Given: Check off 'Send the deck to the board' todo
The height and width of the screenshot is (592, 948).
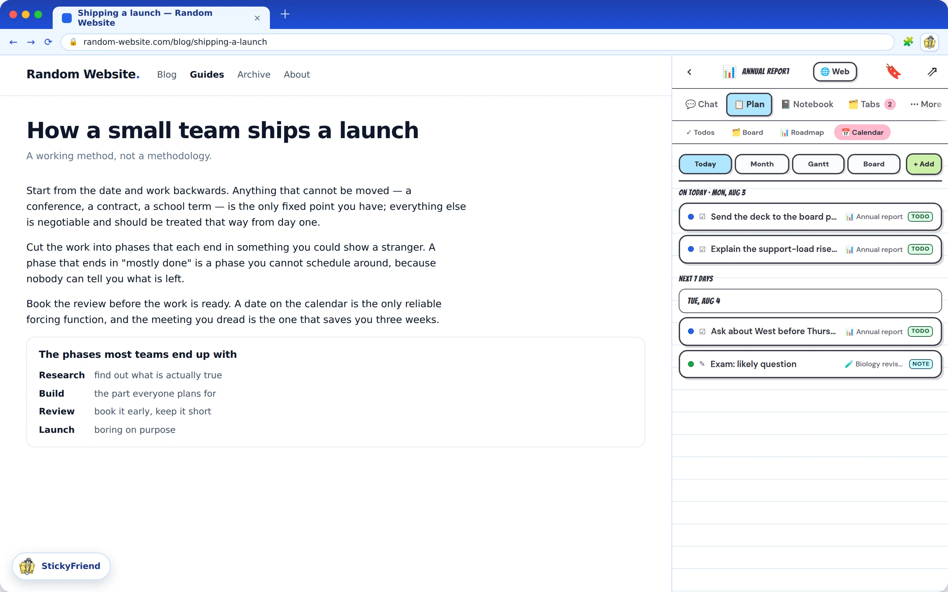Looking at the screenshot, I should coord(702,216).
